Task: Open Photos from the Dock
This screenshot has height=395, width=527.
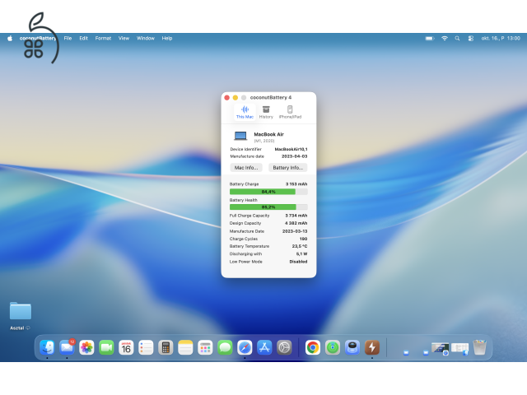Action: (x=86, y=347)
